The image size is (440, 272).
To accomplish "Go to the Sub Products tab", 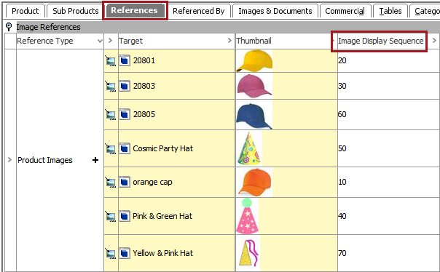I will (76, 11).
